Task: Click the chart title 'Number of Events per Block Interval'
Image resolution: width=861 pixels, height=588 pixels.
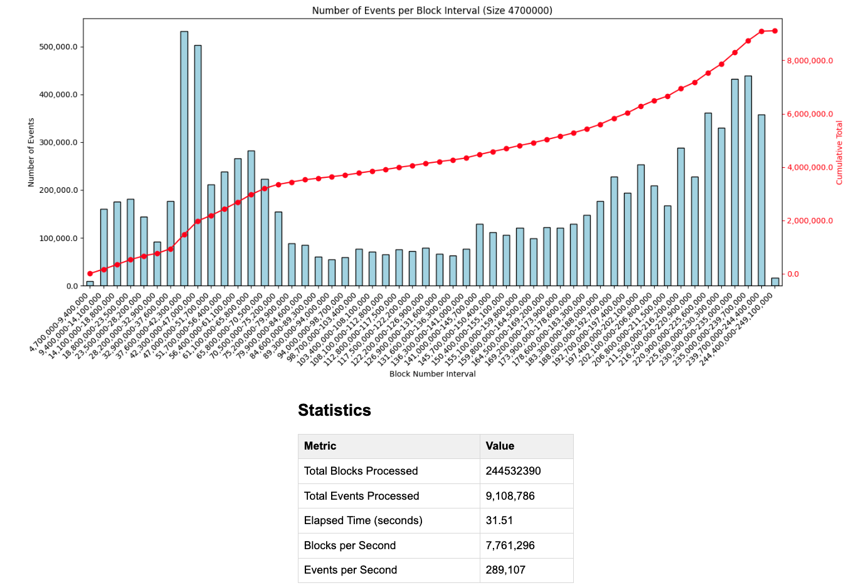Action: 432,11
